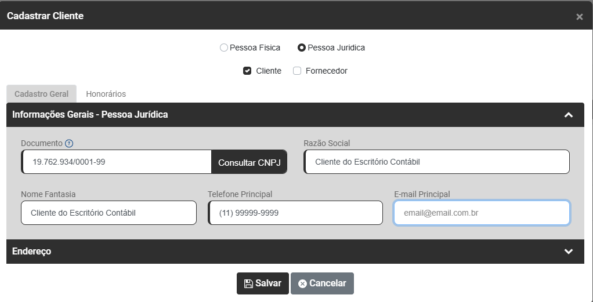This screenshot has width=593, height=302.
Task: Edit the Telefone Principal field
Action: (x=295, y=213)
